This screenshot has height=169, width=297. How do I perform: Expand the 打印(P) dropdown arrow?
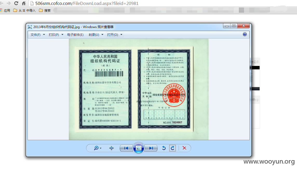click(x=62, y=35)
